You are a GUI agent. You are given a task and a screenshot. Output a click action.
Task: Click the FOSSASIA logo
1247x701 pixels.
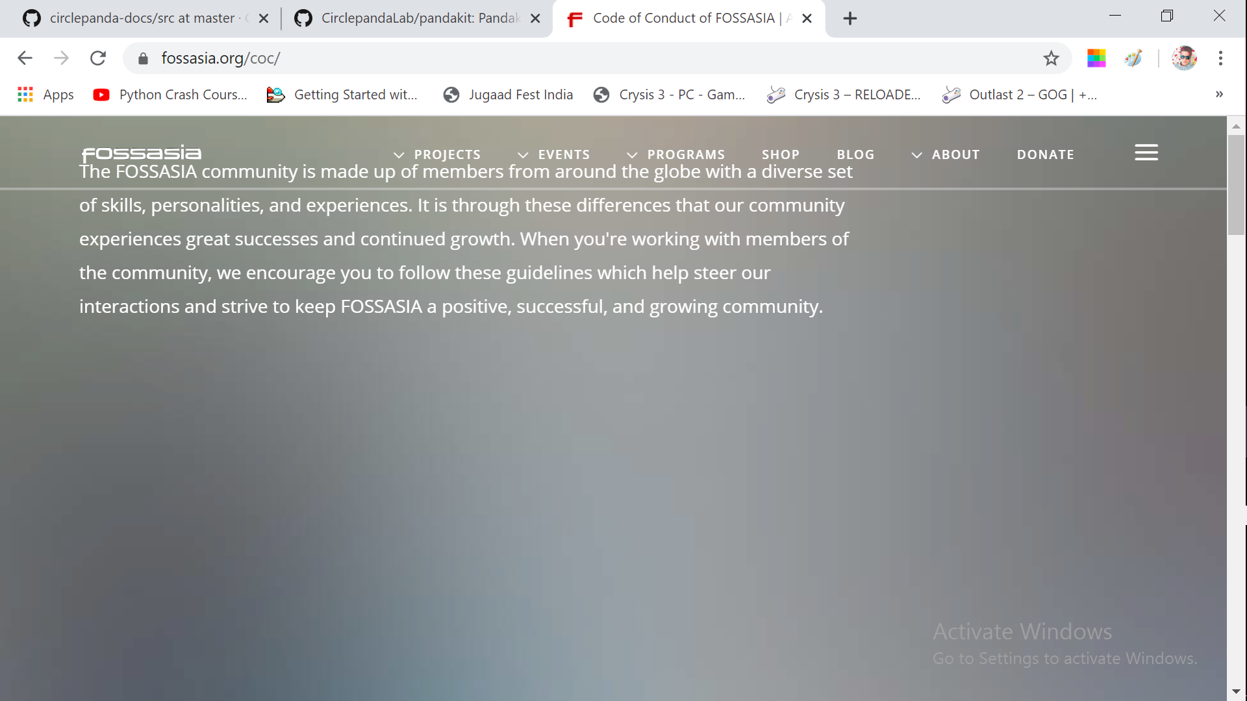pos(142,153)
